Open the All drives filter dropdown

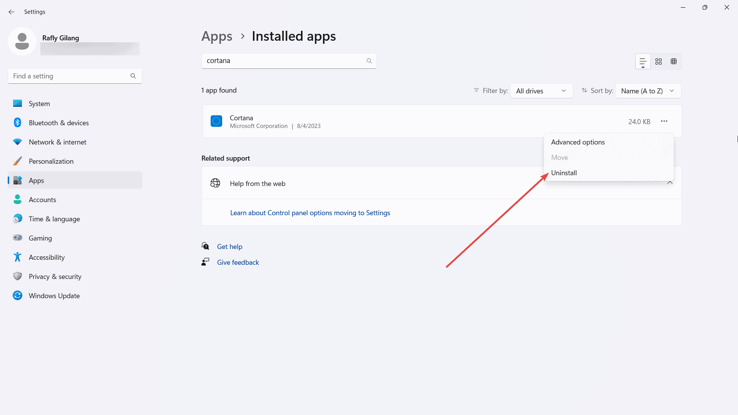point(542,91)
